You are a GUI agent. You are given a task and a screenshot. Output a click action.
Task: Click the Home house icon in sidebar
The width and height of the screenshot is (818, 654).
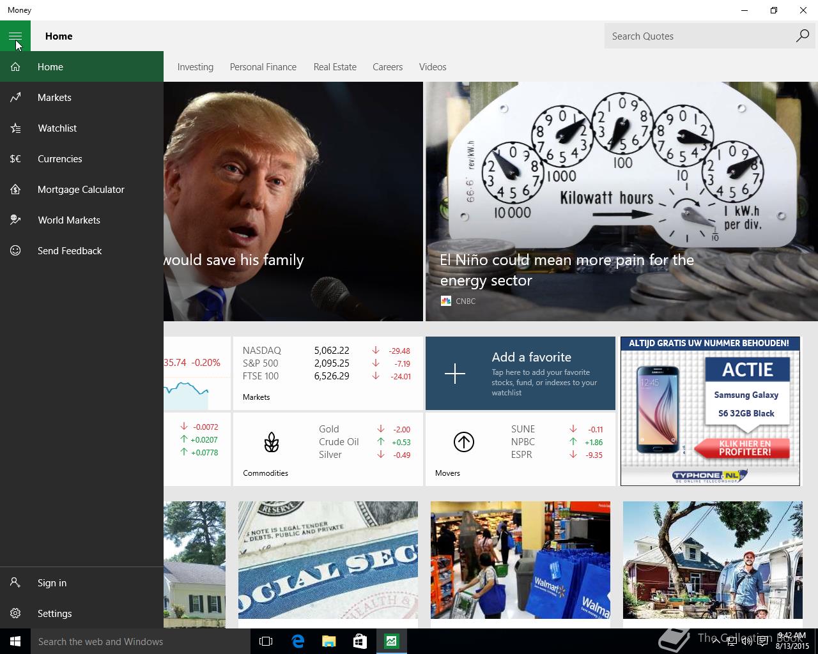click(15, 66)
